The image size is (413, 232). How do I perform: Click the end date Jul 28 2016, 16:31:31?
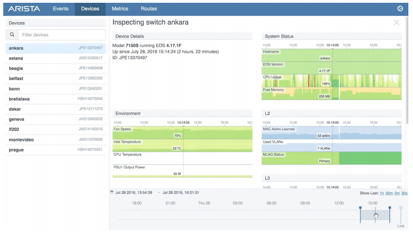click(x=181, y=192)
